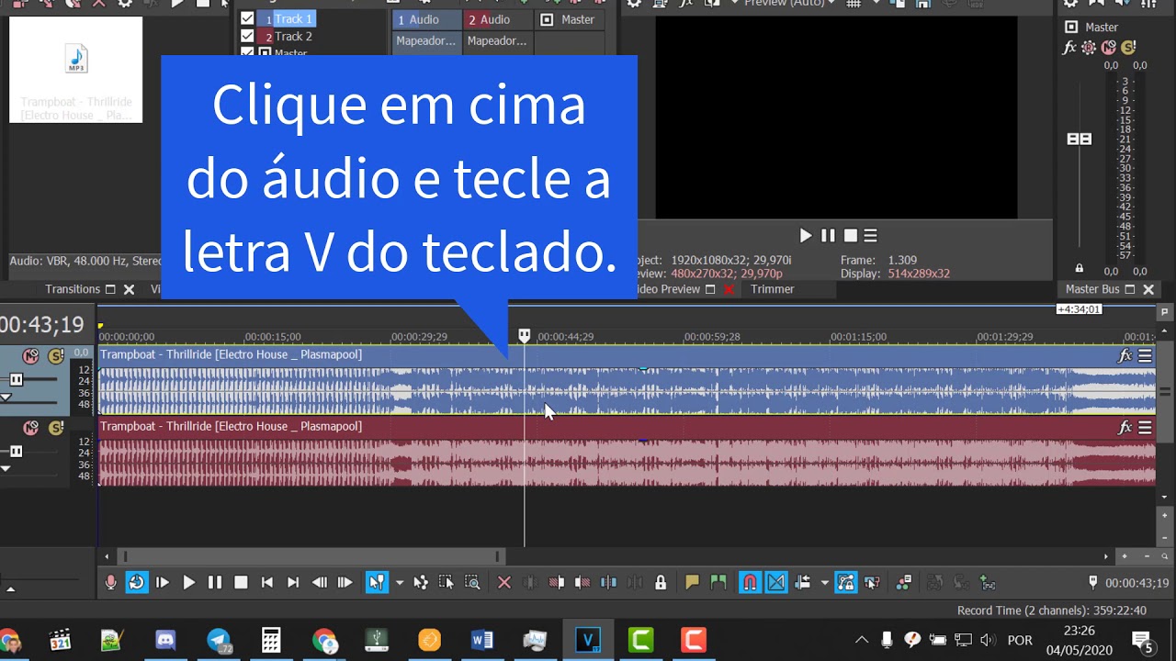This screenshot has width=1176, height=661.
Task: Solo the Master bus
Action: point(1128,48)
